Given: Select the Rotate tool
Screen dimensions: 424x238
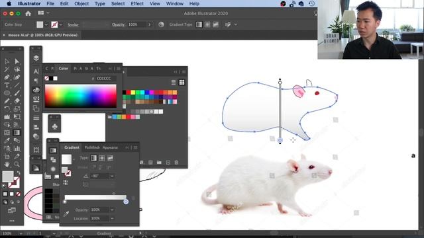Looking at the screenshot, I should [7, 108].
